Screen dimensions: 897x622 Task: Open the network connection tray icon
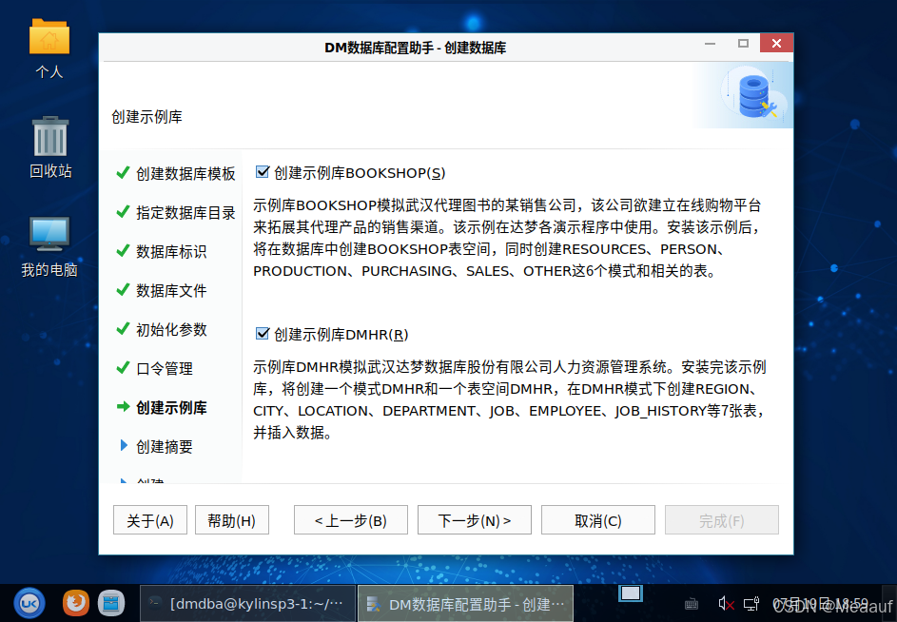click(751, 603)
